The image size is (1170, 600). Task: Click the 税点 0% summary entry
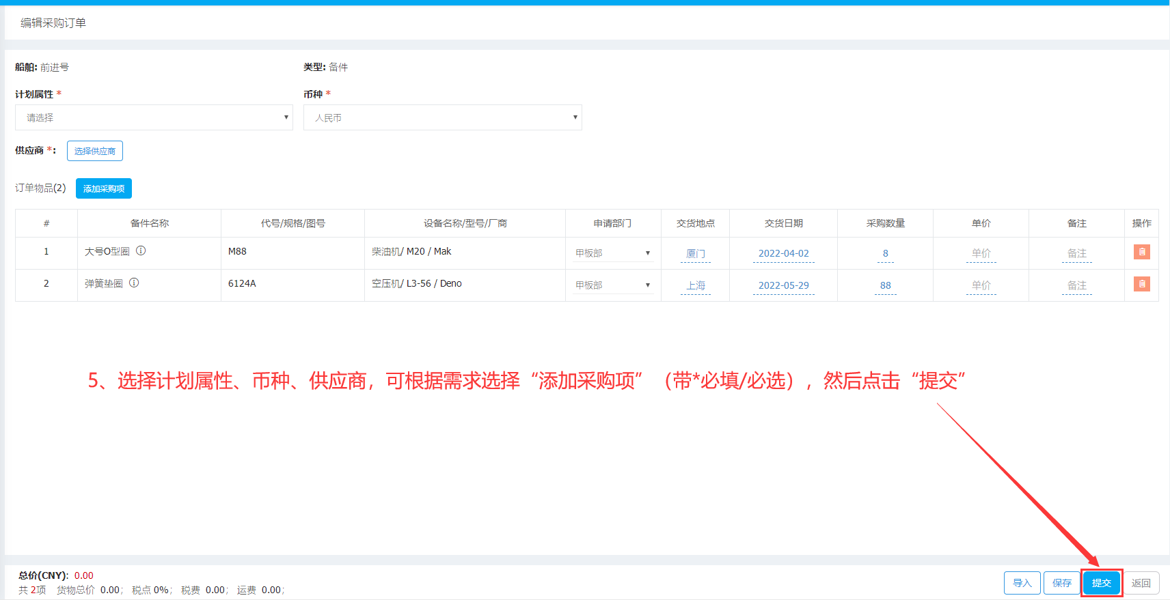point(152,590)
